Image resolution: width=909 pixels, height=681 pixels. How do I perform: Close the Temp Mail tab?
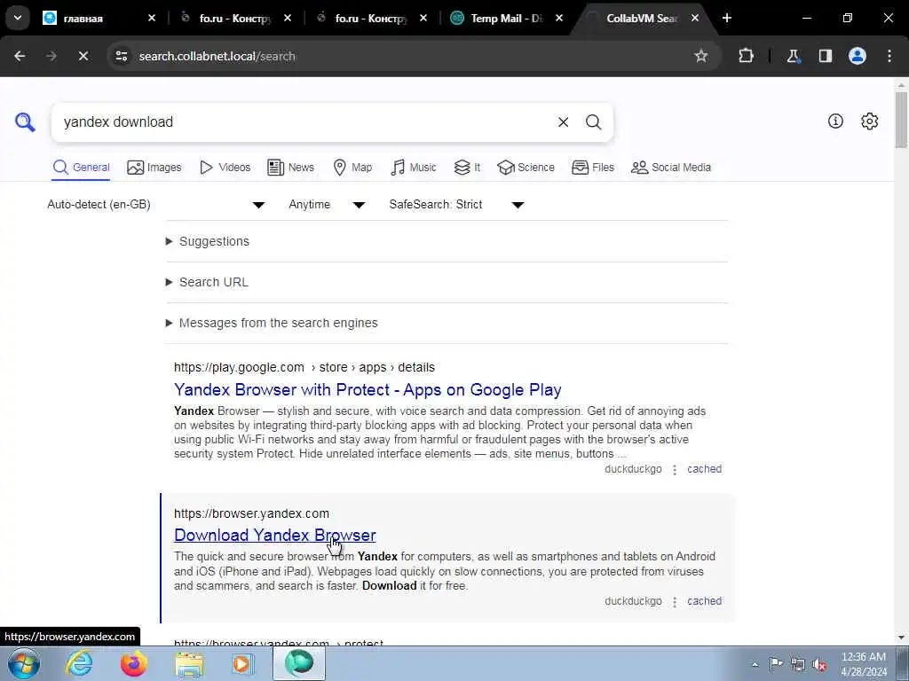[x=559, y=18]
